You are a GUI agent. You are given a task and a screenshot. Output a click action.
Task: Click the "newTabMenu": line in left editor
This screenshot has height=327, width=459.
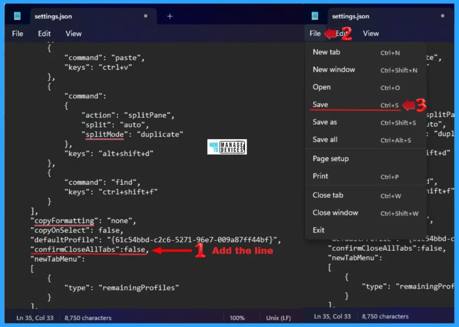coord(58,259)
